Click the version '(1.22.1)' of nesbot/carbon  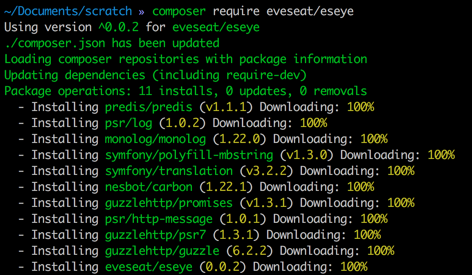tap(226, 187)
